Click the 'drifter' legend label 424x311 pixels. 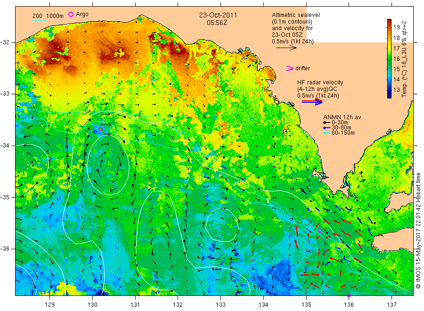[x=302, y=68]
